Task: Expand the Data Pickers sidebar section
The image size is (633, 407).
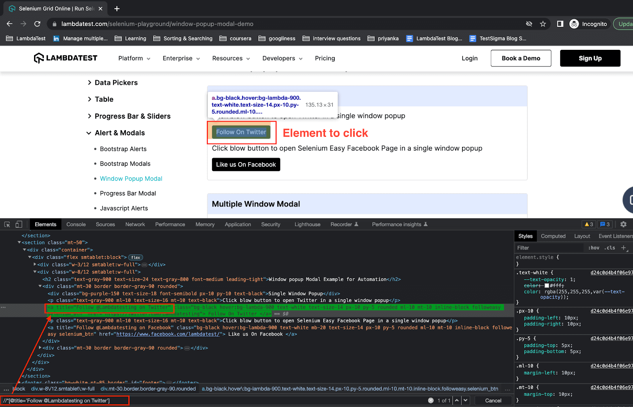Action: coord(113,83)
